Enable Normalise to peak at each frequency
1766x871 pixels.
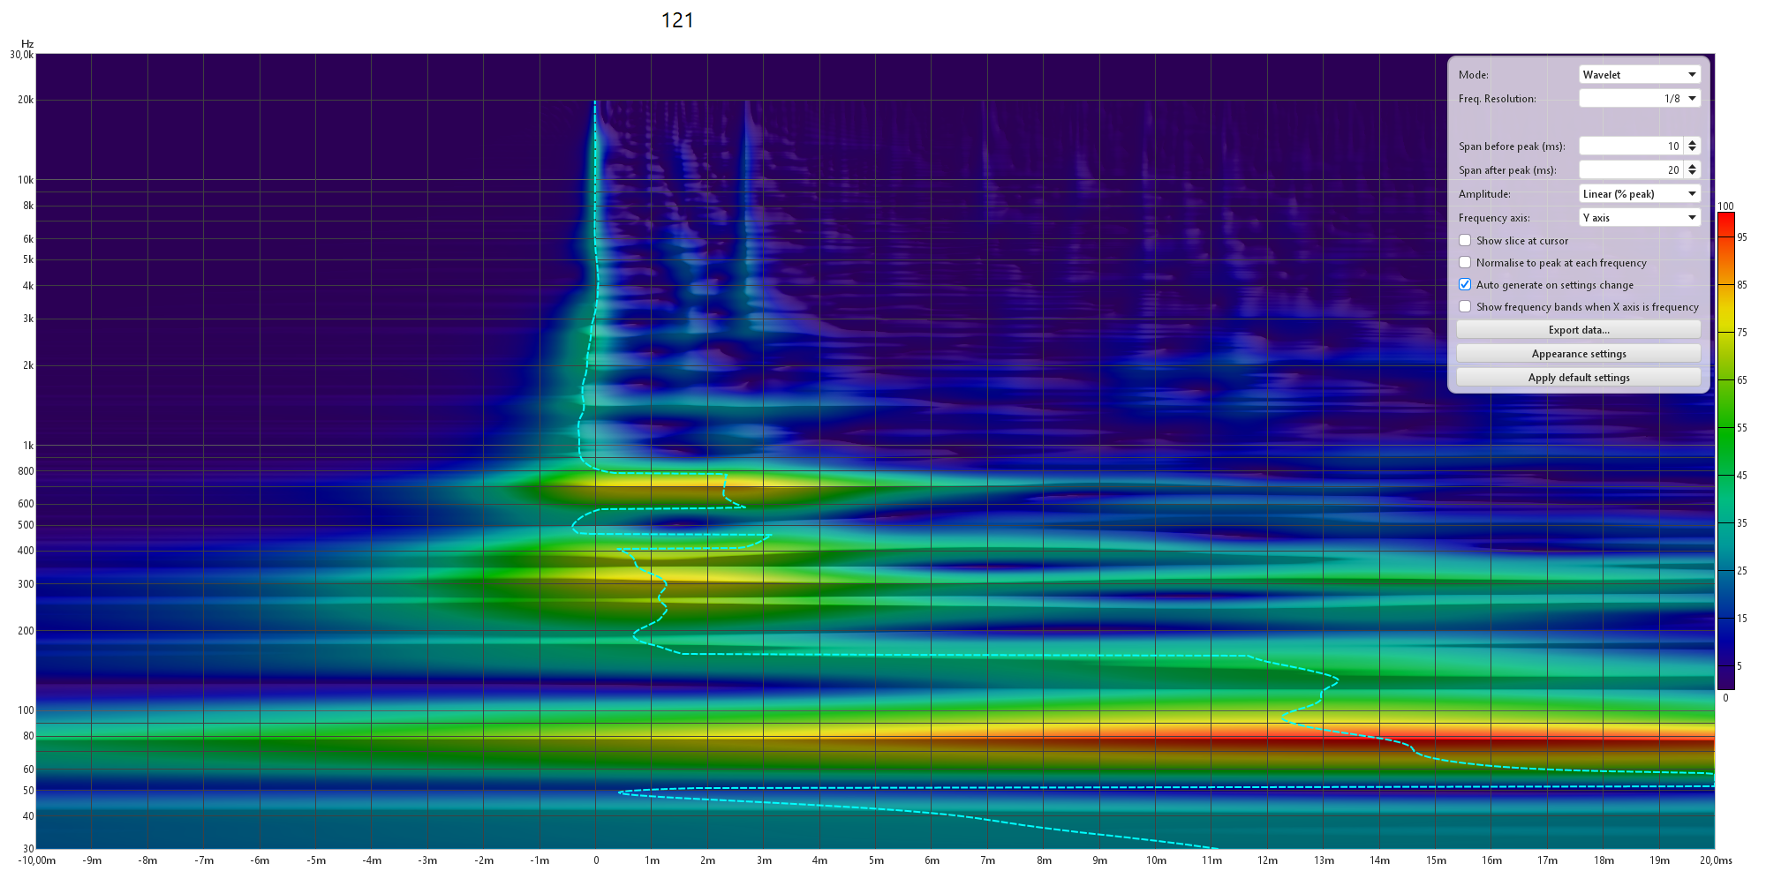click(1465, 262)
